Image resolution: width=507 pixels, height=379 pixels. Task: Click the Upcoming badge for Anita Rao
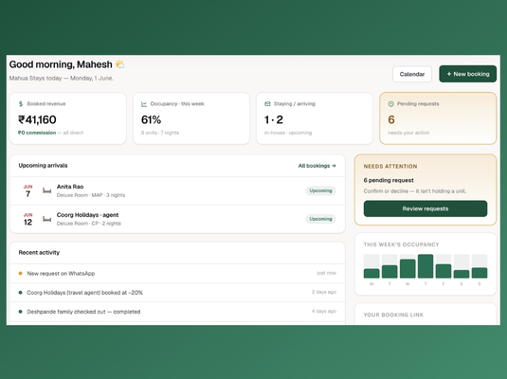pos(320,190)
